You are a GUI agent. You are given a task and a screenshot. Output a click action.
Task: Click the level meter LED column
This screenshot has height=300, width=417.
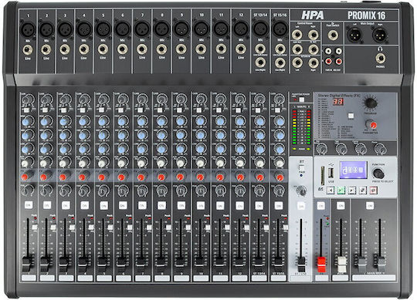pyautogui.click(x=301, y=126)
